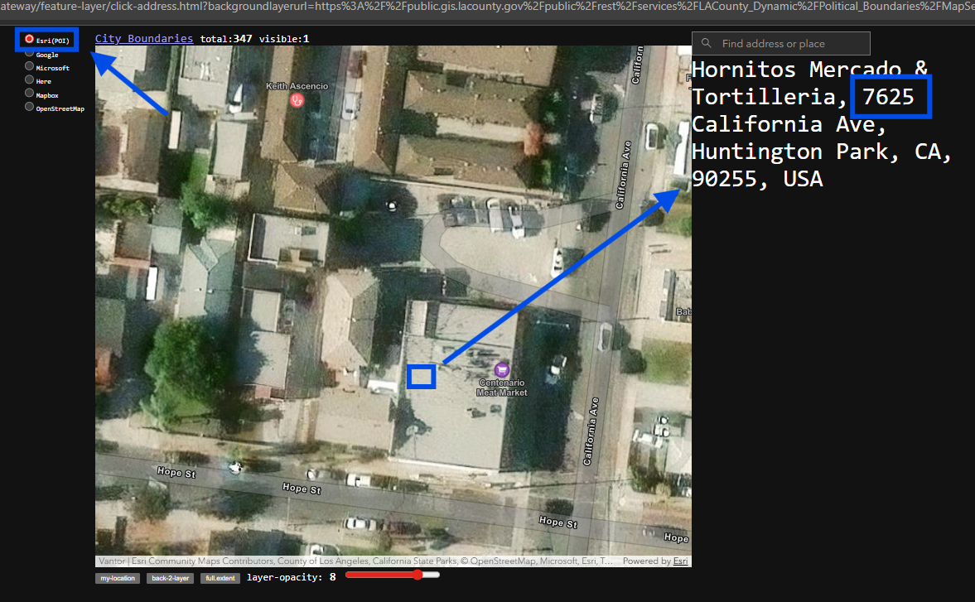Screen dimensions: 975x602
Task: Focus the Find address or place field
Action: (x=791, y=44)
